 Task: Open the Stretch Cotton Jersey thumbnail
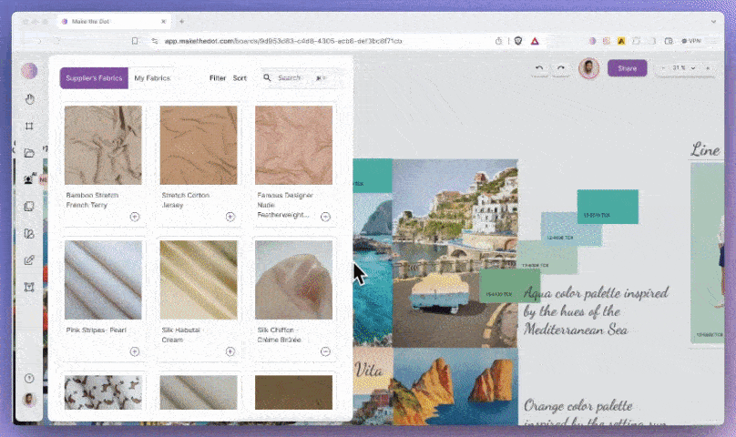click(199, 145)
